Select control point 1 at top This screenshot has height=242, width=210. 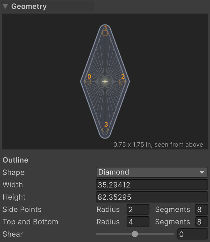(105, 33)
